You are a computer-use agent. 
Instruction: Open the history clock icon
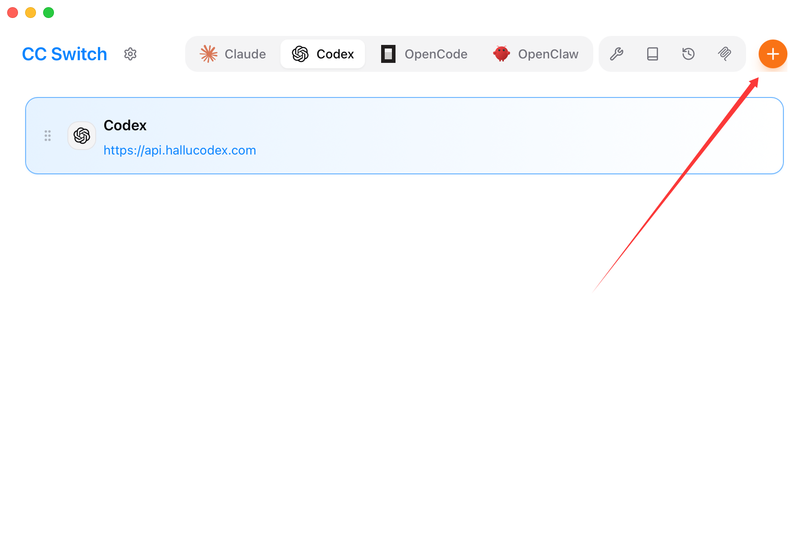(x=688, y=54)
